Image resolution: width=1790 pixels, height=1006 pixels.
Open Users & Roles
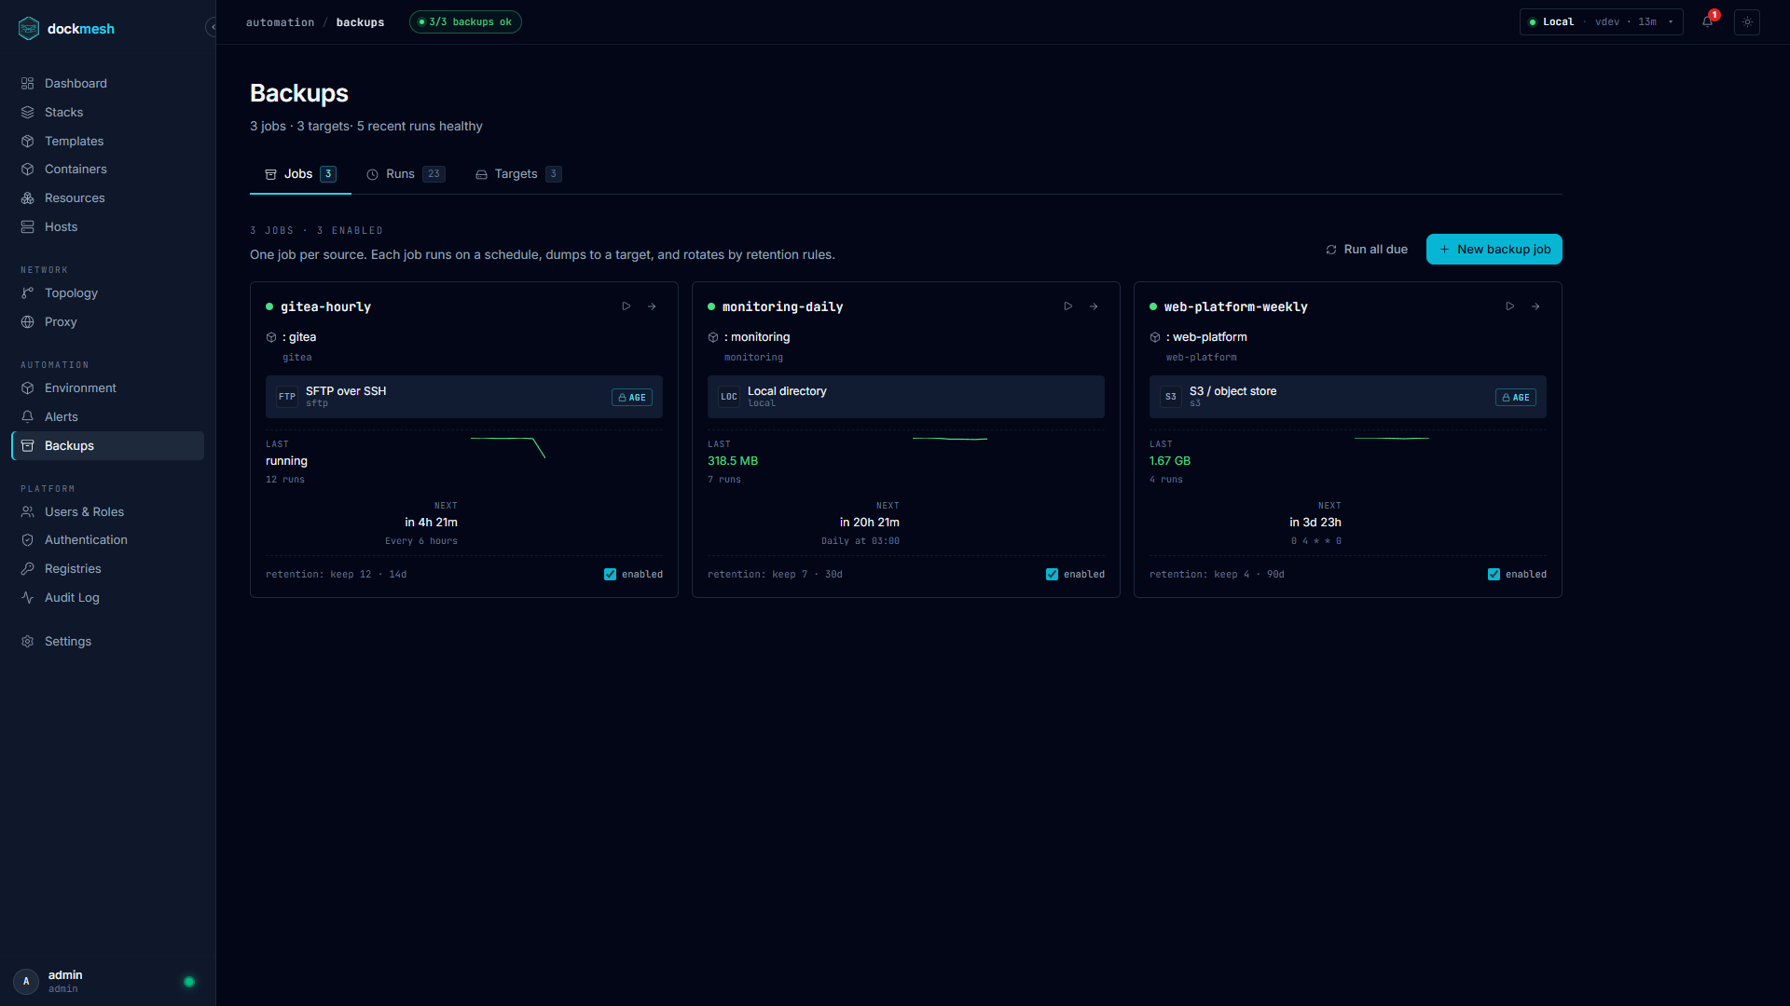pyautogui.click(x=107, y=511)
